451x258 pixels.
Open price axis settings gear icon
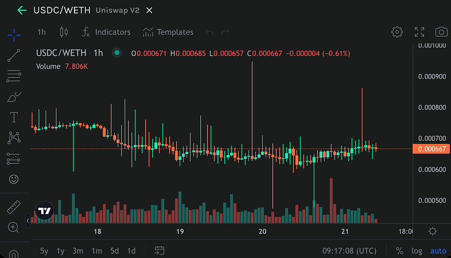point(432,232)
